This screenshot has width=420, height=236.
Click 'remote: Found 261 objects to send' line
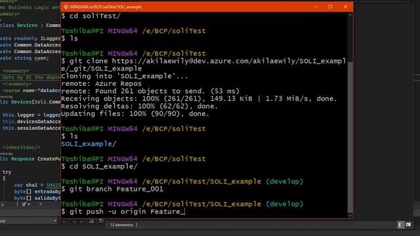click(x=150, y=91)
